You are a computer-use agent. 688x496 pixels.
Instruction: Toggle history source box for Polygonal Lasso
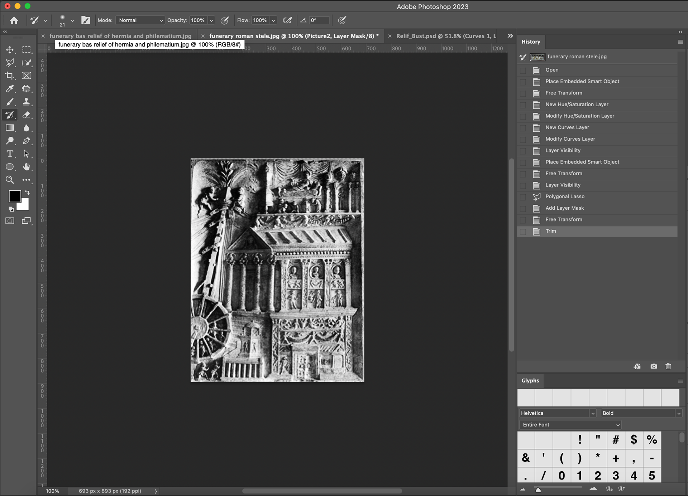523,197
